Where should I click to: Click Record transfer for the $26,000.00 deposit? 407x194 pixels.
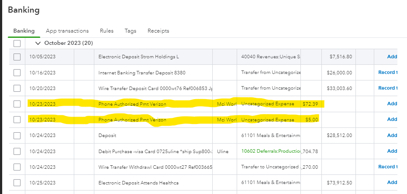coord(388,72)
